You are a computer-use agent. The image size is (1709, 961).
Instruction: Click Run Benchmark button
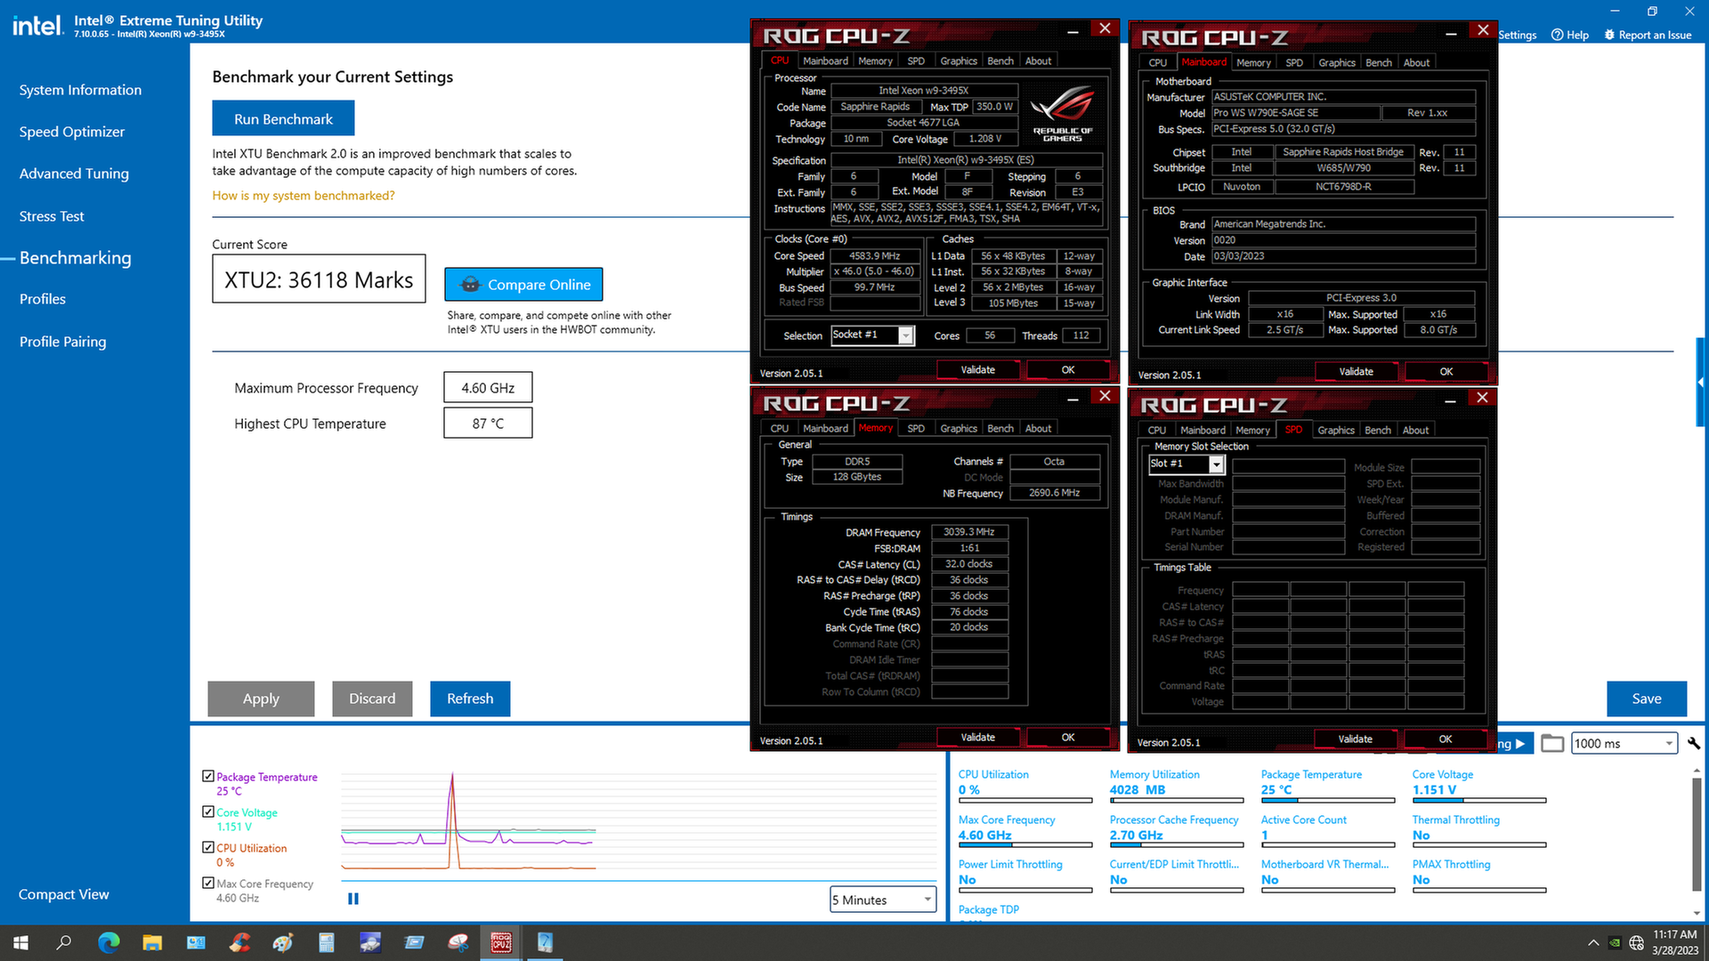click(283, 118)
